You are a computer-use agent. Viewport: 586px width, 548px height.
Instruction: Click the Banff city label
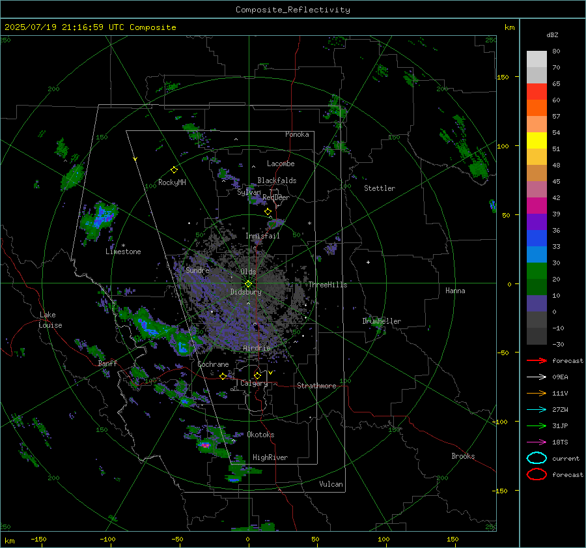107,364
